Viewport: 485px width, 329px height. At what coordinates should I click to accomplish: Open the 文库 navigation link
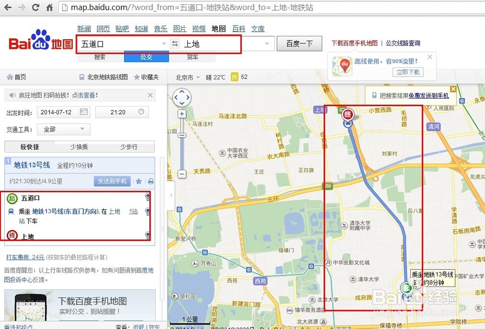click(258, 29)
